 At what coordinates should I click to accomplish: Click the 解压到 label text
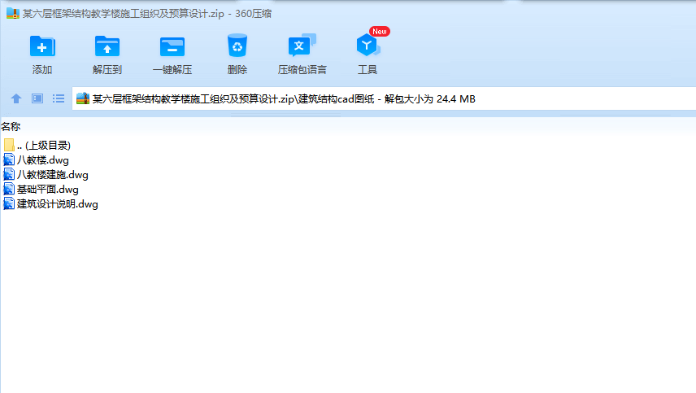[107, 70]
